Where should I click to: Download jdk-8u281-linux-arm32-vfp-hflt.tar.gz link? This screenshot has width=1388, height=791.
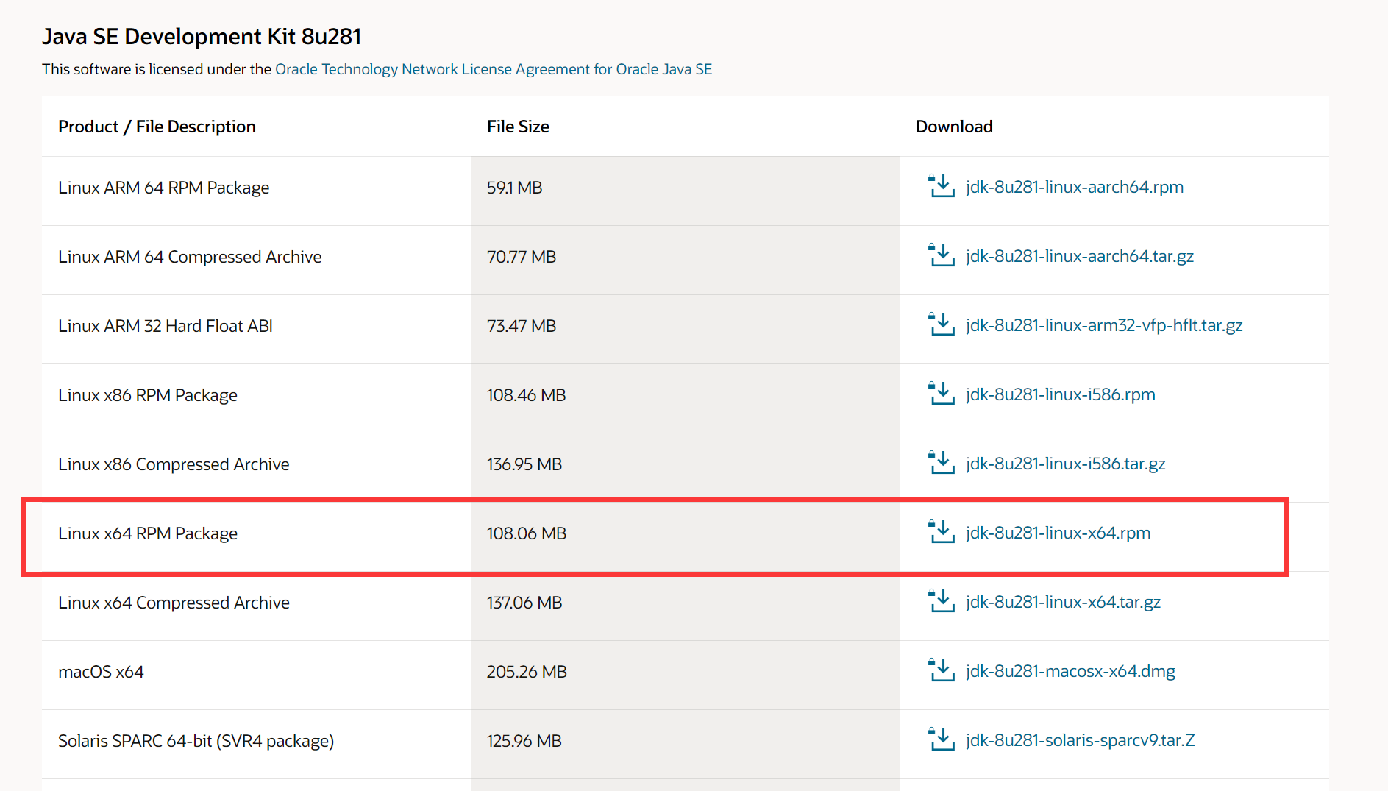click(1104, 325)
